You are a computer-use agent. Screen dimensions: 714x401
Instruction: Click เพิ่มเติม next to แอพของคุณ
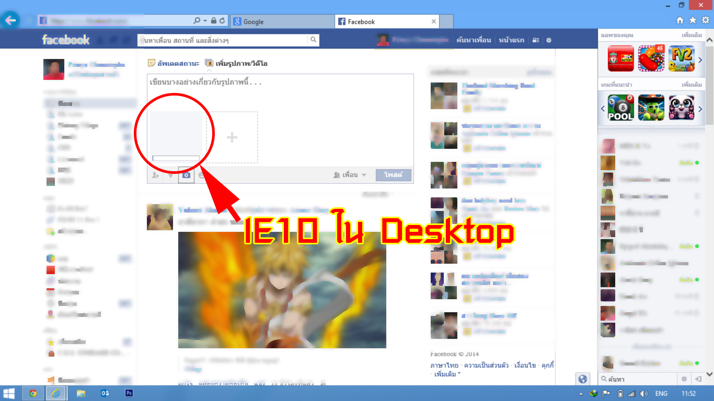(x=692, y=35)
